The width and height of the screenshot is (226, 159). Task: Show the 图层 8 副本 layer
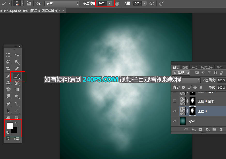pos(175,101)
